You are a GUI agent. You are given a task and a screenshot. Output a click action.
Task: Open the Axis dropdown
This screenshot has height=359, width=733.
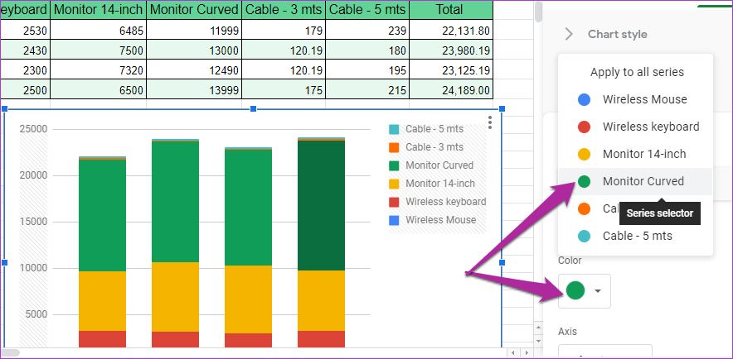[605, 352]
